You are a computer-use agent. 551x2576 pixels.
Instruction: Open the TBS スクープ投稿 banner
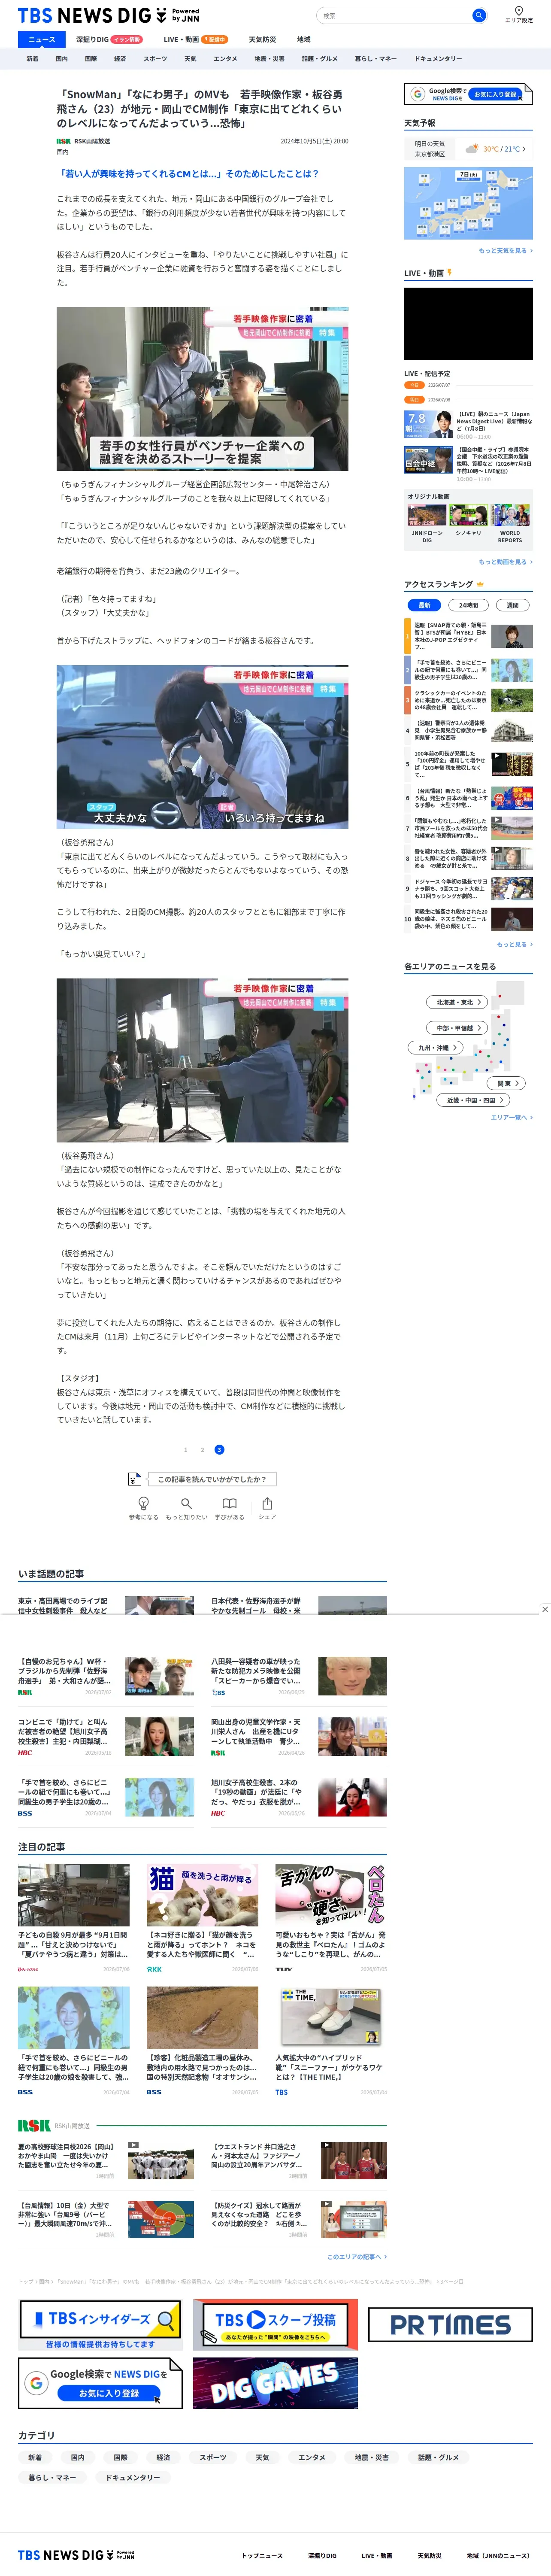coord(275,2324)
